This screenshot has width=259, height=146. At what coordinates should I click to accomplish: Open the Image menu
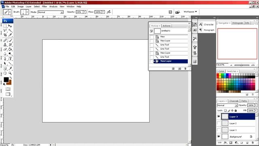[x=21, y=6]
